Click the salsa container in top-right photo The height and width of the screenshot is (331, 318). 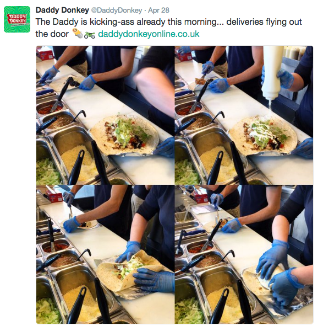tap(188, 109)
